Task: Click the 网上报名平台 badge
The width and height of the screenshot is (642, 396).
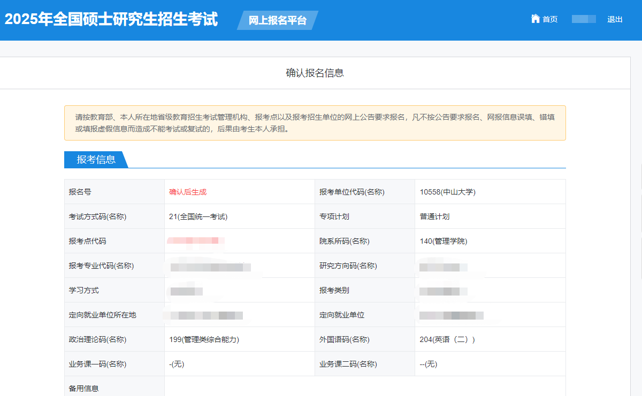Action: coord(277,20)
